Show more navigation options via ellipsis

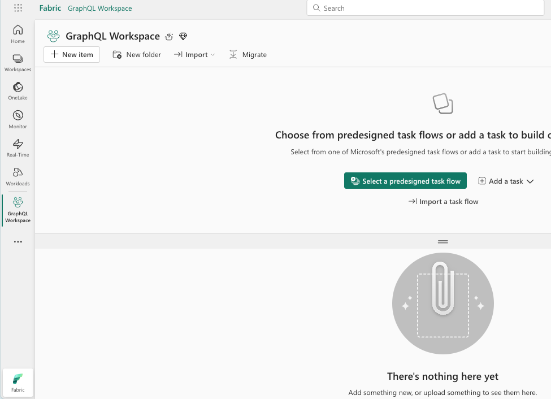18,242
